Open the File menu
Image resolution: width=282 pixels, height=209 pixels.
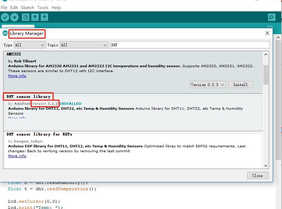(x=4, y=8)
